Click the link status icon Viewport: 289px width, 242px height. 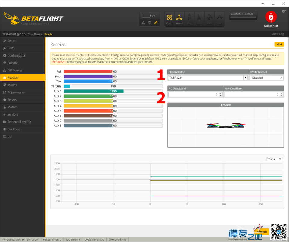(156, 23)
